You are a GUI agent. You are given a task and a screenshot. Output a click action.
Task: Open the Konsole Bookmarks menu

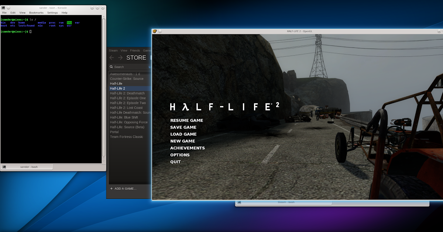point(37,13)
